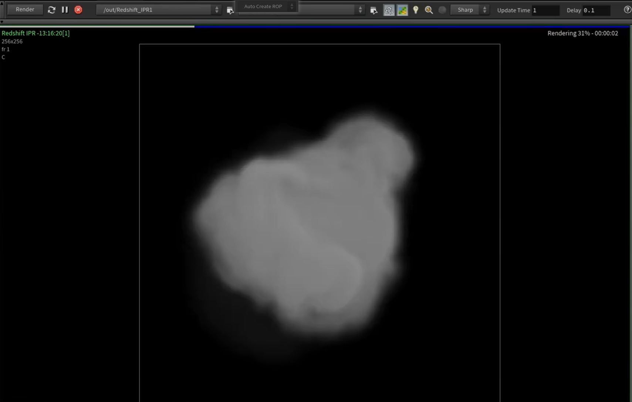Stop the render using the red stop icon
Viewport: 632px width, 402px height.
click(x=78, y=10)
